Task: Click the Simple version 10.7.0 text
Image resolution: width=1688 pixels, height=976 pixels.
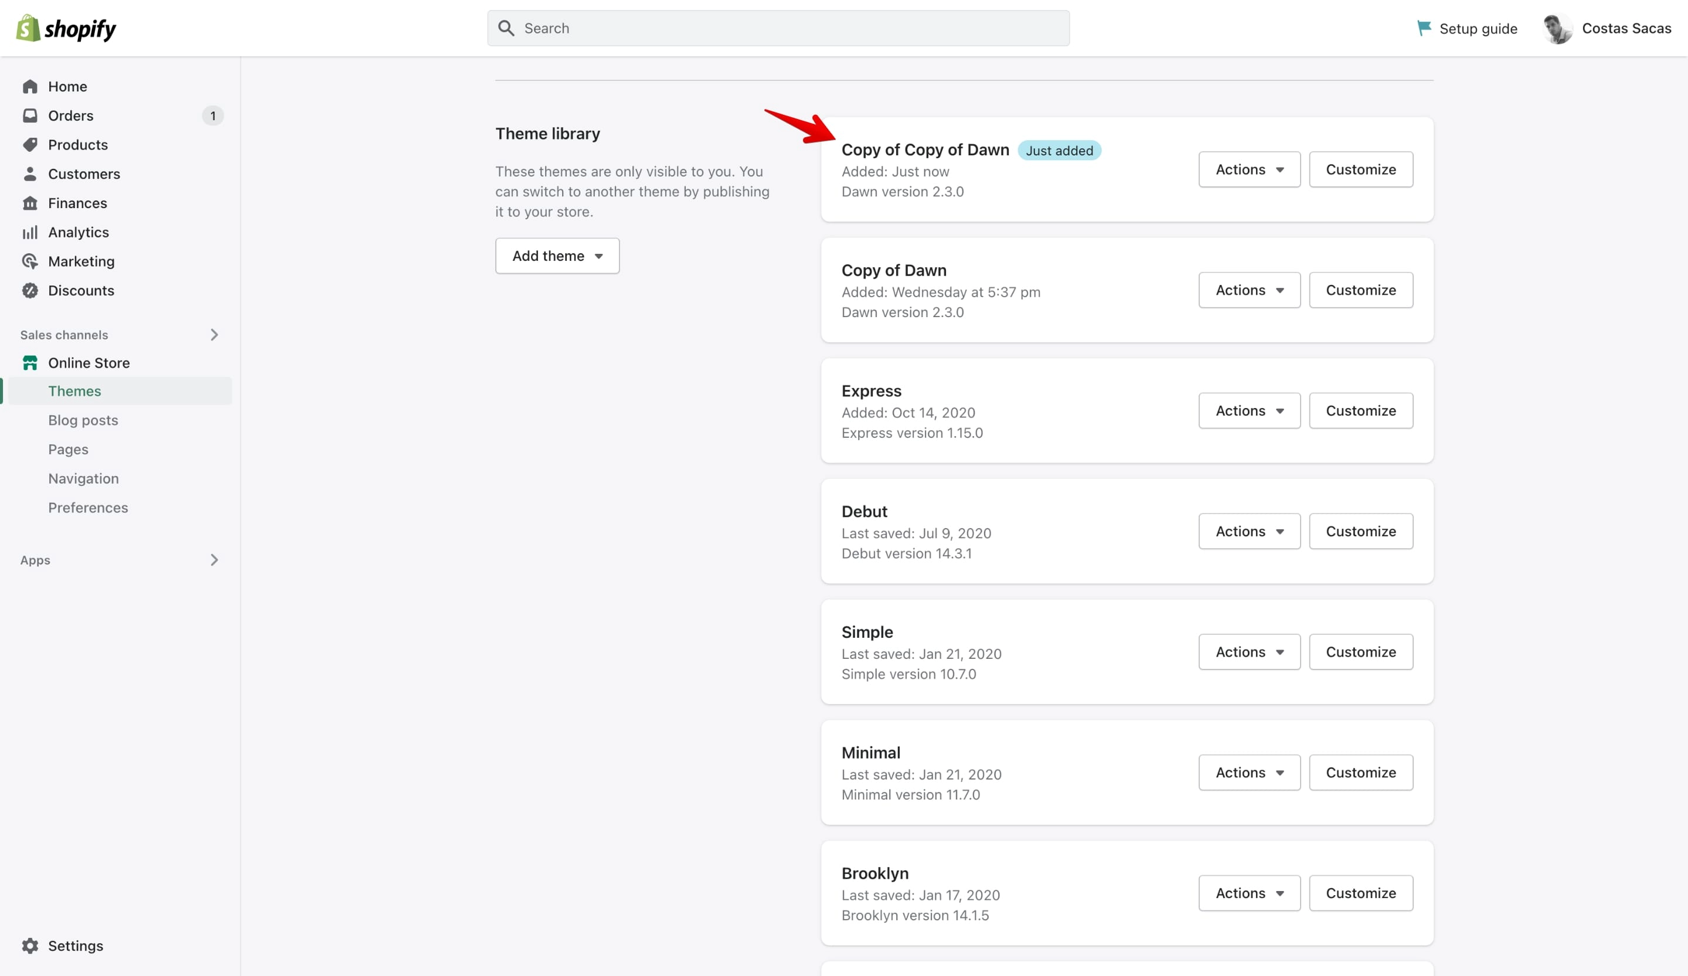Action: tap(908, 674)
